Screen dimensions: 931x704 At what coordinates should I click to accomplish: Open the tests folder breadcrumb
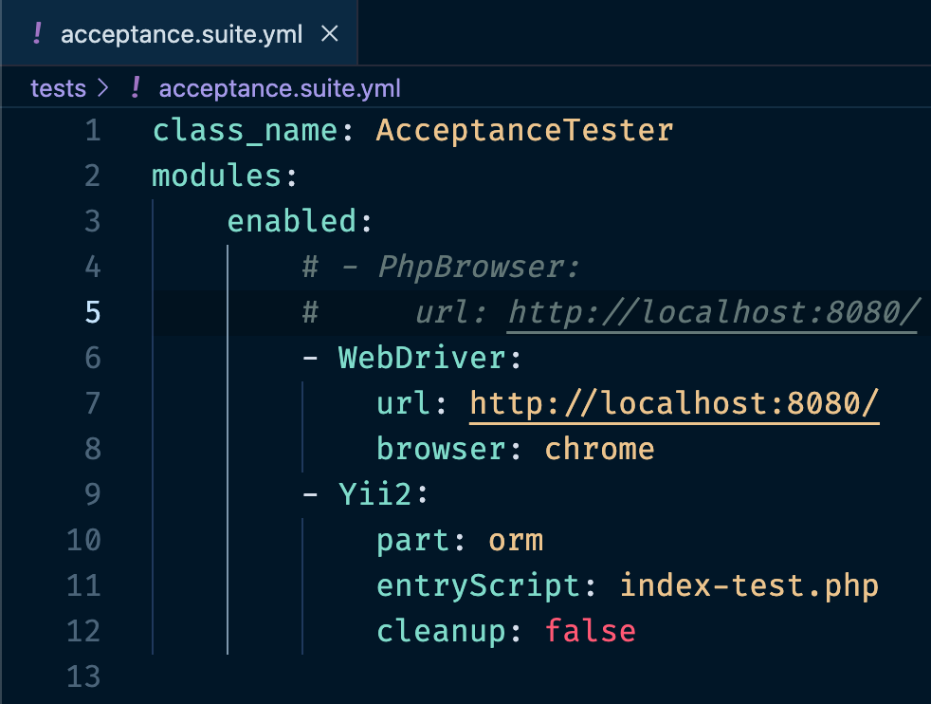click(x=58, y=88)
